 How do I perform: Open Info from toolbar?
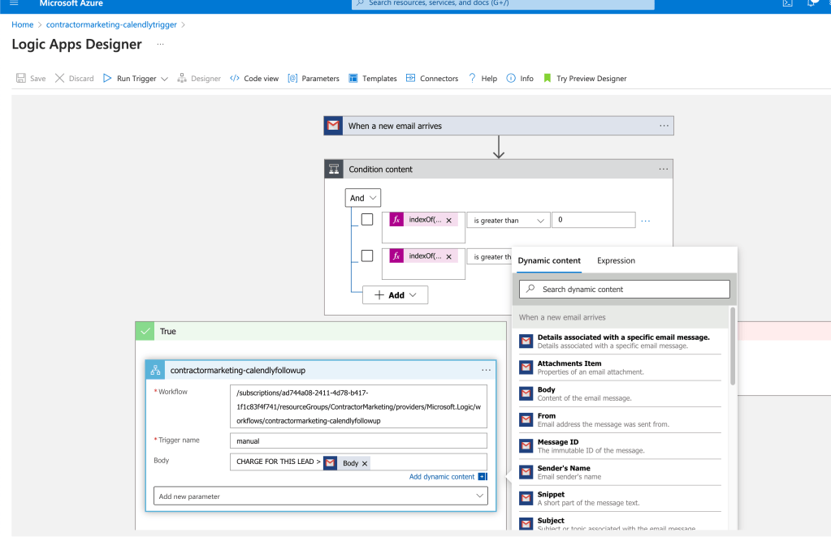(520, 79)
